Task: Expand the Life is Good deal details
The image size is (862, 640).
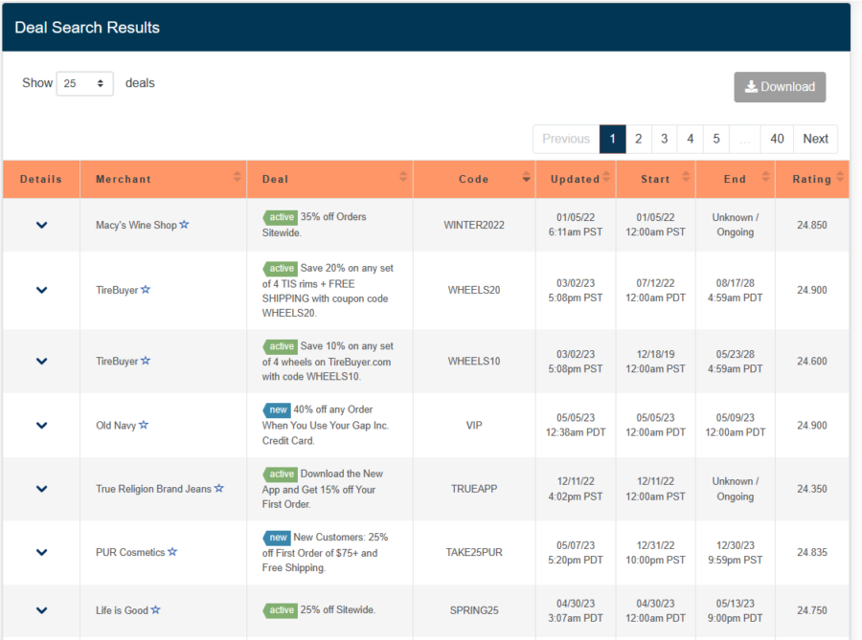Action: point(41,609)
